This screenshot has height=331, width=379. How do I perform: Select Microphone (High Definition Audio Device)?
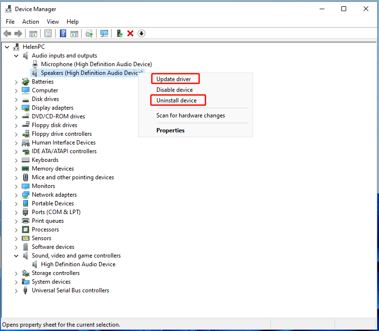coord(97,64)
